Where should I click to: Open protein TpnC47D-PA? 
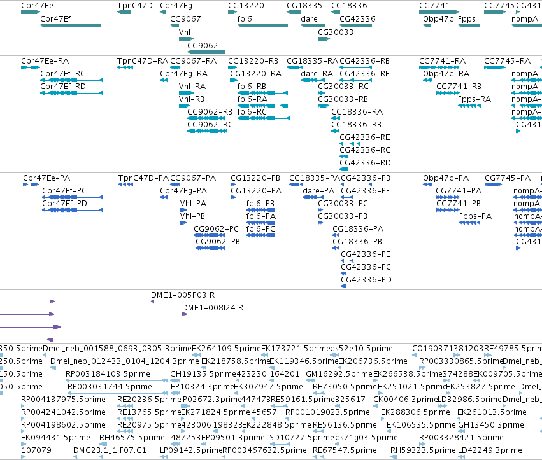pos(143,178)
